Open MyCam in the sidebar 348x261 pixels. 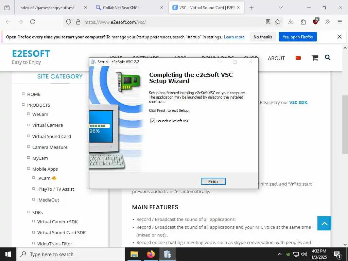point(40,158)
